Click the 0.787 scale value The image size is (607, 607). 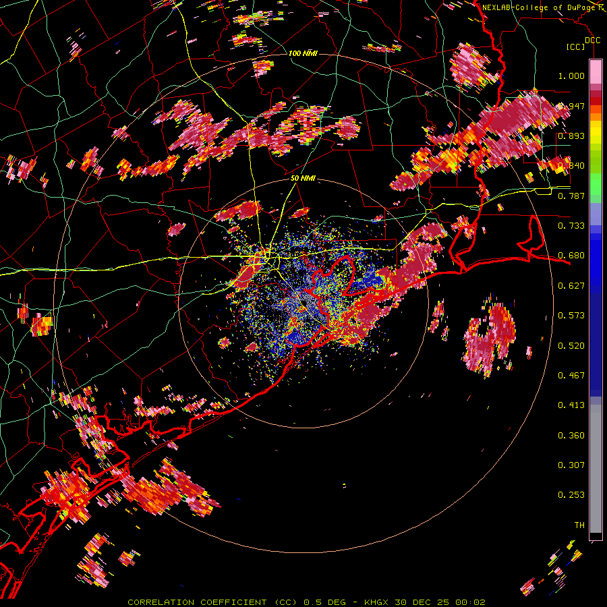571,196
